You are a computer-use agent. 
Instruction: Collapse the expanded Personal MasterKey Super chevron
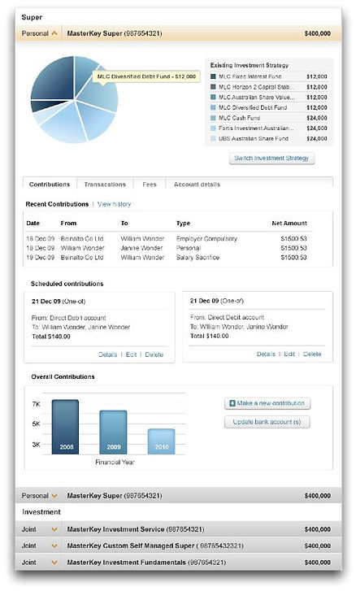click(x=54, y=33)
